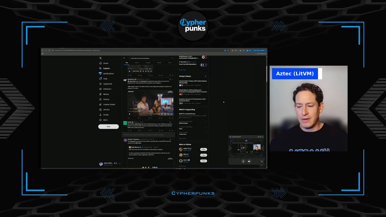Open the NewsForce post options menu
Viewport: 386px width, 217px height.
coord(173,79)
